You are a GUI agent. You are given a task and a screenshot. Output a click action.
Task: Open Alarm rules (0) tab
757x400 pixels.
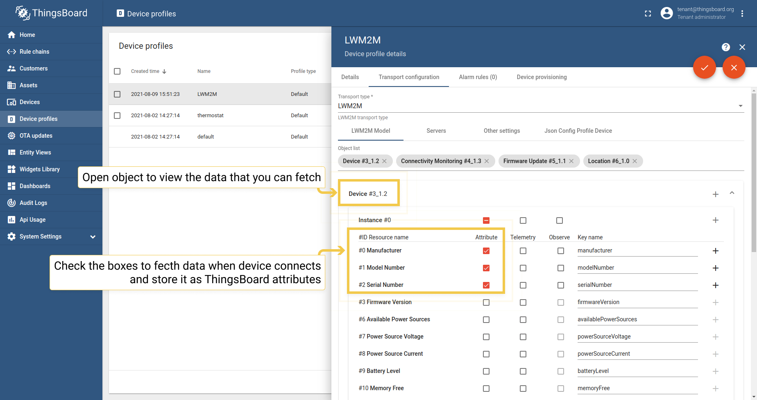click(478, 77)
